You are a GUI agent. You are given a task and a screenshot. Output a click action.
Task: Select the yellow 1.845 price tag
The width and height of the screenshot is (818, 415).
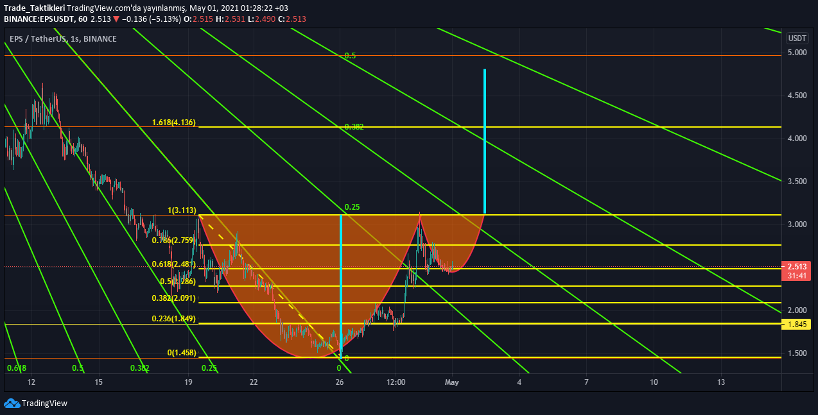click(x=797, y=325)
